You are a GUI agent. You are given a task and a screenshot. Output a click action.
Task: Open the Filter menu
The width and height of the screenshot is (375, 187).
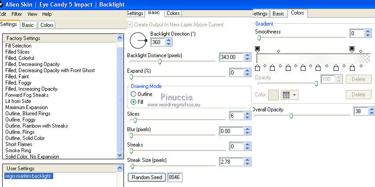pyautogui.click(x=17, y=14)
